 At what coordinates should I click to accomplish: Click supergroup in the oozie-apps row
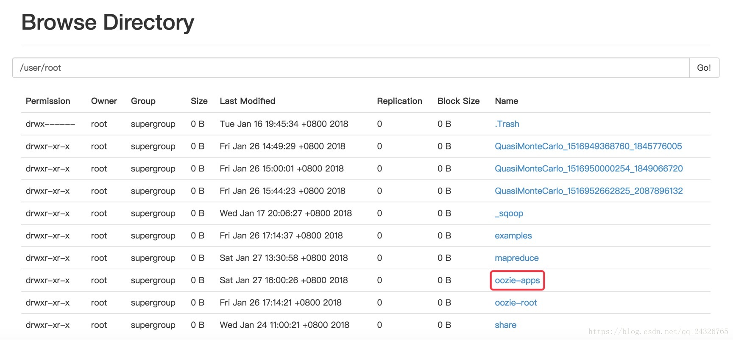[153, 280]
